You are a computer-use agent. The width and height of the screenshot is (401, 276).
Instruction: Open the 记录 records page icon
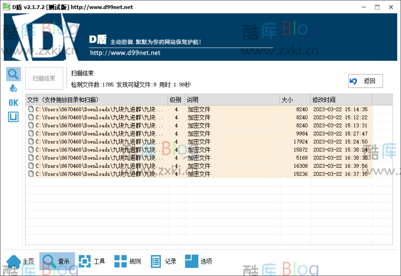[156, 261]
